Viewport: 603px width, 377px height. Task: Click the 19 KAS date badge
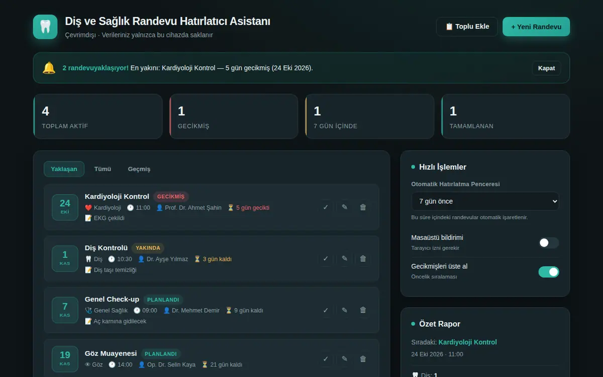pyautogui.click(x=65, y=359)
